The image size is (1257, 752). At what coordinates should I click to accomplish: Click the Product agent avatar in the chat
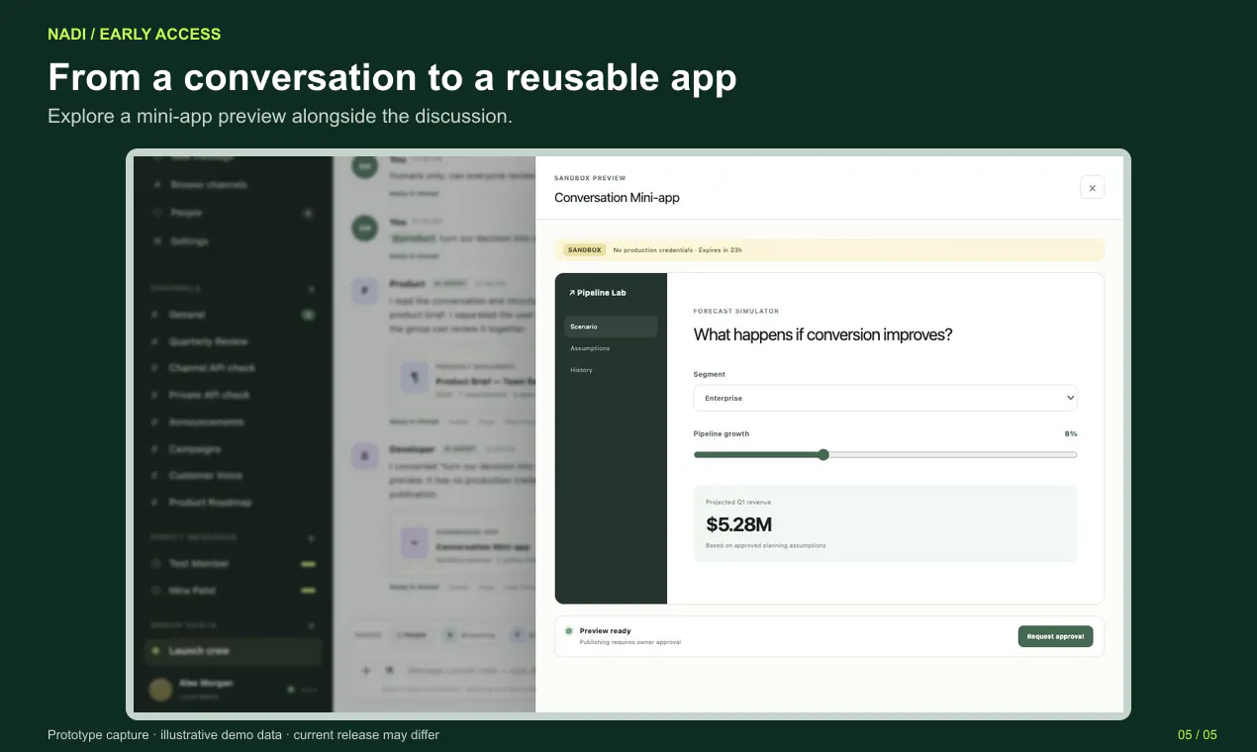(x=365, y=291)
